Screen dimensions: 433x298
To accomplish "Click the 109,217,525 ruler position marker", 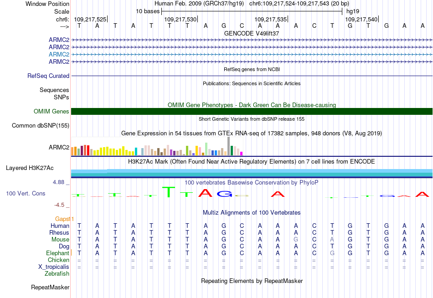I will pyautogui.click(x=90, y=19).
